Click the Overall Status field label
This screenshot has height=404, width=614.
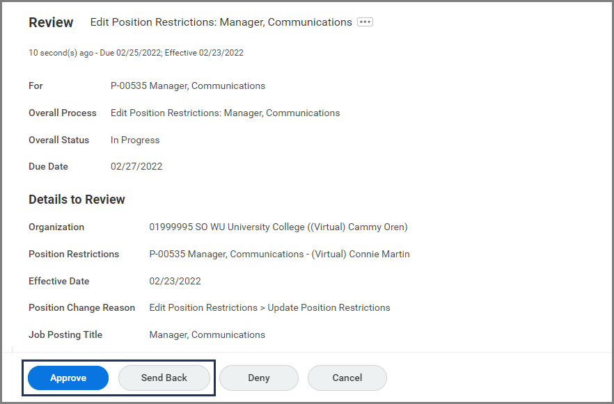coord(59,140)
